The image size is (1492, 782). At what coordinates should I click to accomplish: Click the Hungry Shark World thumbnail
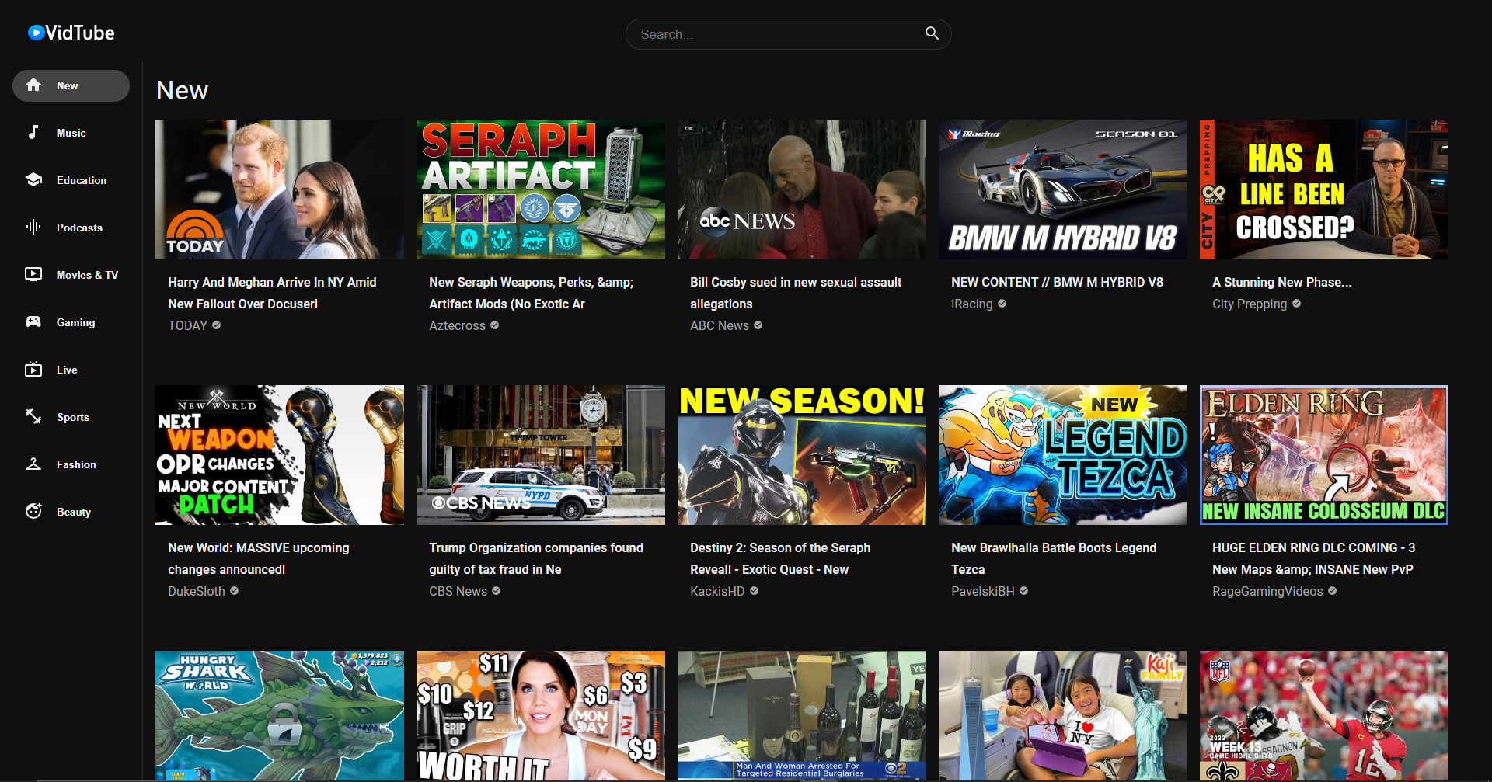[x=279, y=715]
